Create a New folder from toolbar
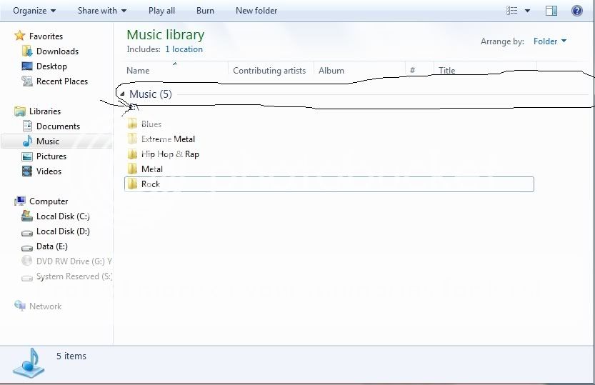The width and height of the screenshot is (595, 385). coord(256,11)
